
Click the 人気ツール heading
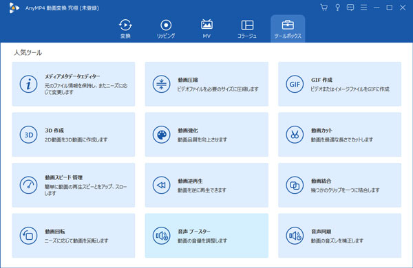pyautogui.click(x=28, y=53)
